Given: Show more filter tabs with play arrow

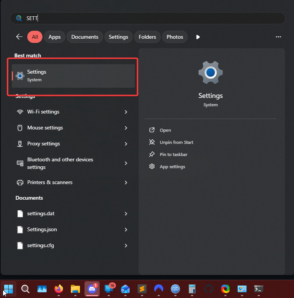Looking at the screenshot, I should tap(198, 37).
